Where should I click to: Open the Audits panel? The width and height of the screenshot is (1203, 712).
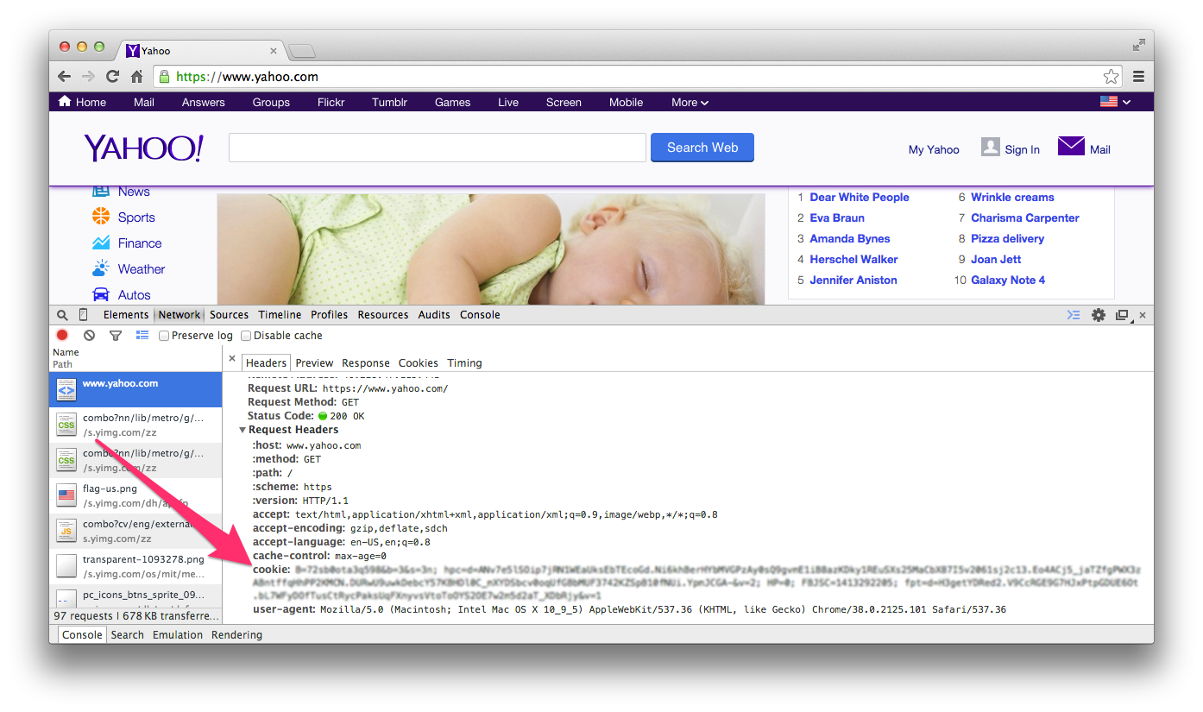(x=434, y=315)
